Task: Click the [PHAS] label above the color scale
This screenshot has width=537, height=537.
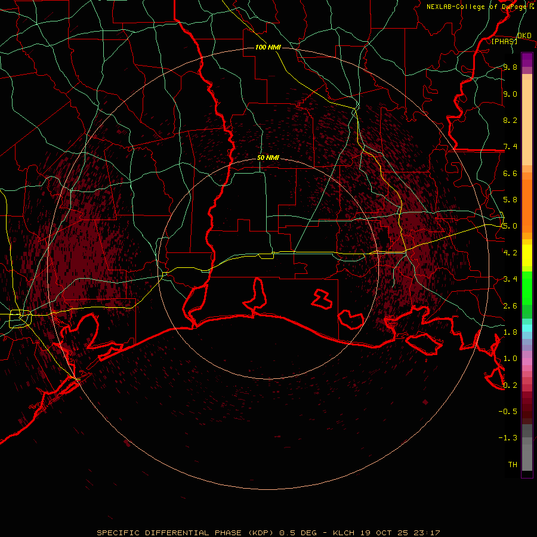Action: pos(504,41)
